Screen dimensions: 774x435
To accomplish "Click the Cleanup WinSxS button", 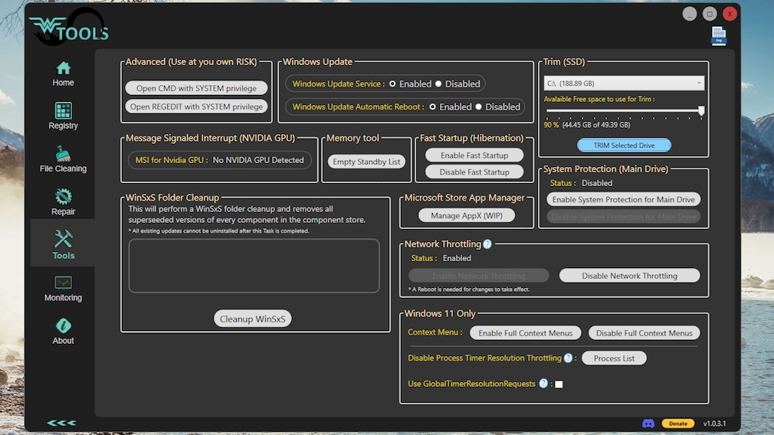I will click(252, 319).
